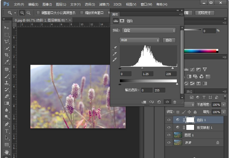This screenshot has height=158, width=229.
Task: Select the Move tool
Action: 7,27
